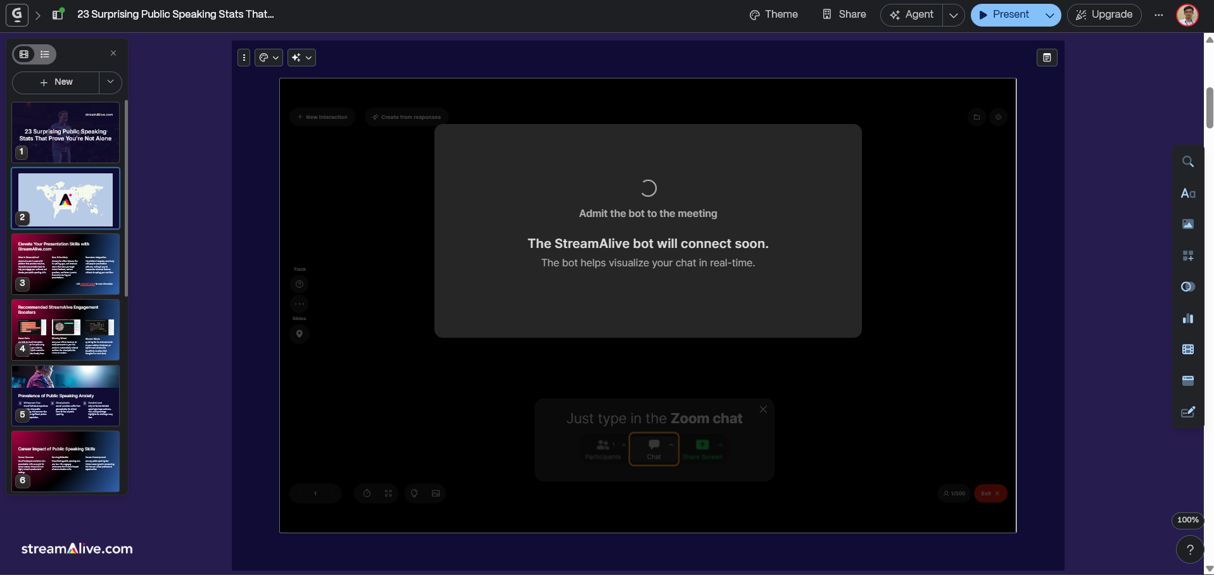Switch to outline list view
This screenshot has width=1214, height=575.
[45, 54]
